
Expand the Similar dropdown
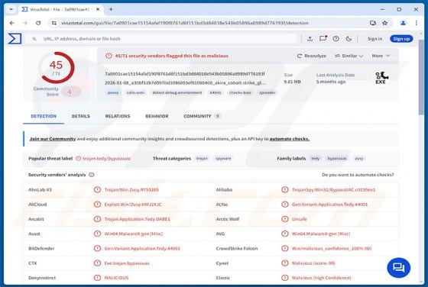click(349, 56)
